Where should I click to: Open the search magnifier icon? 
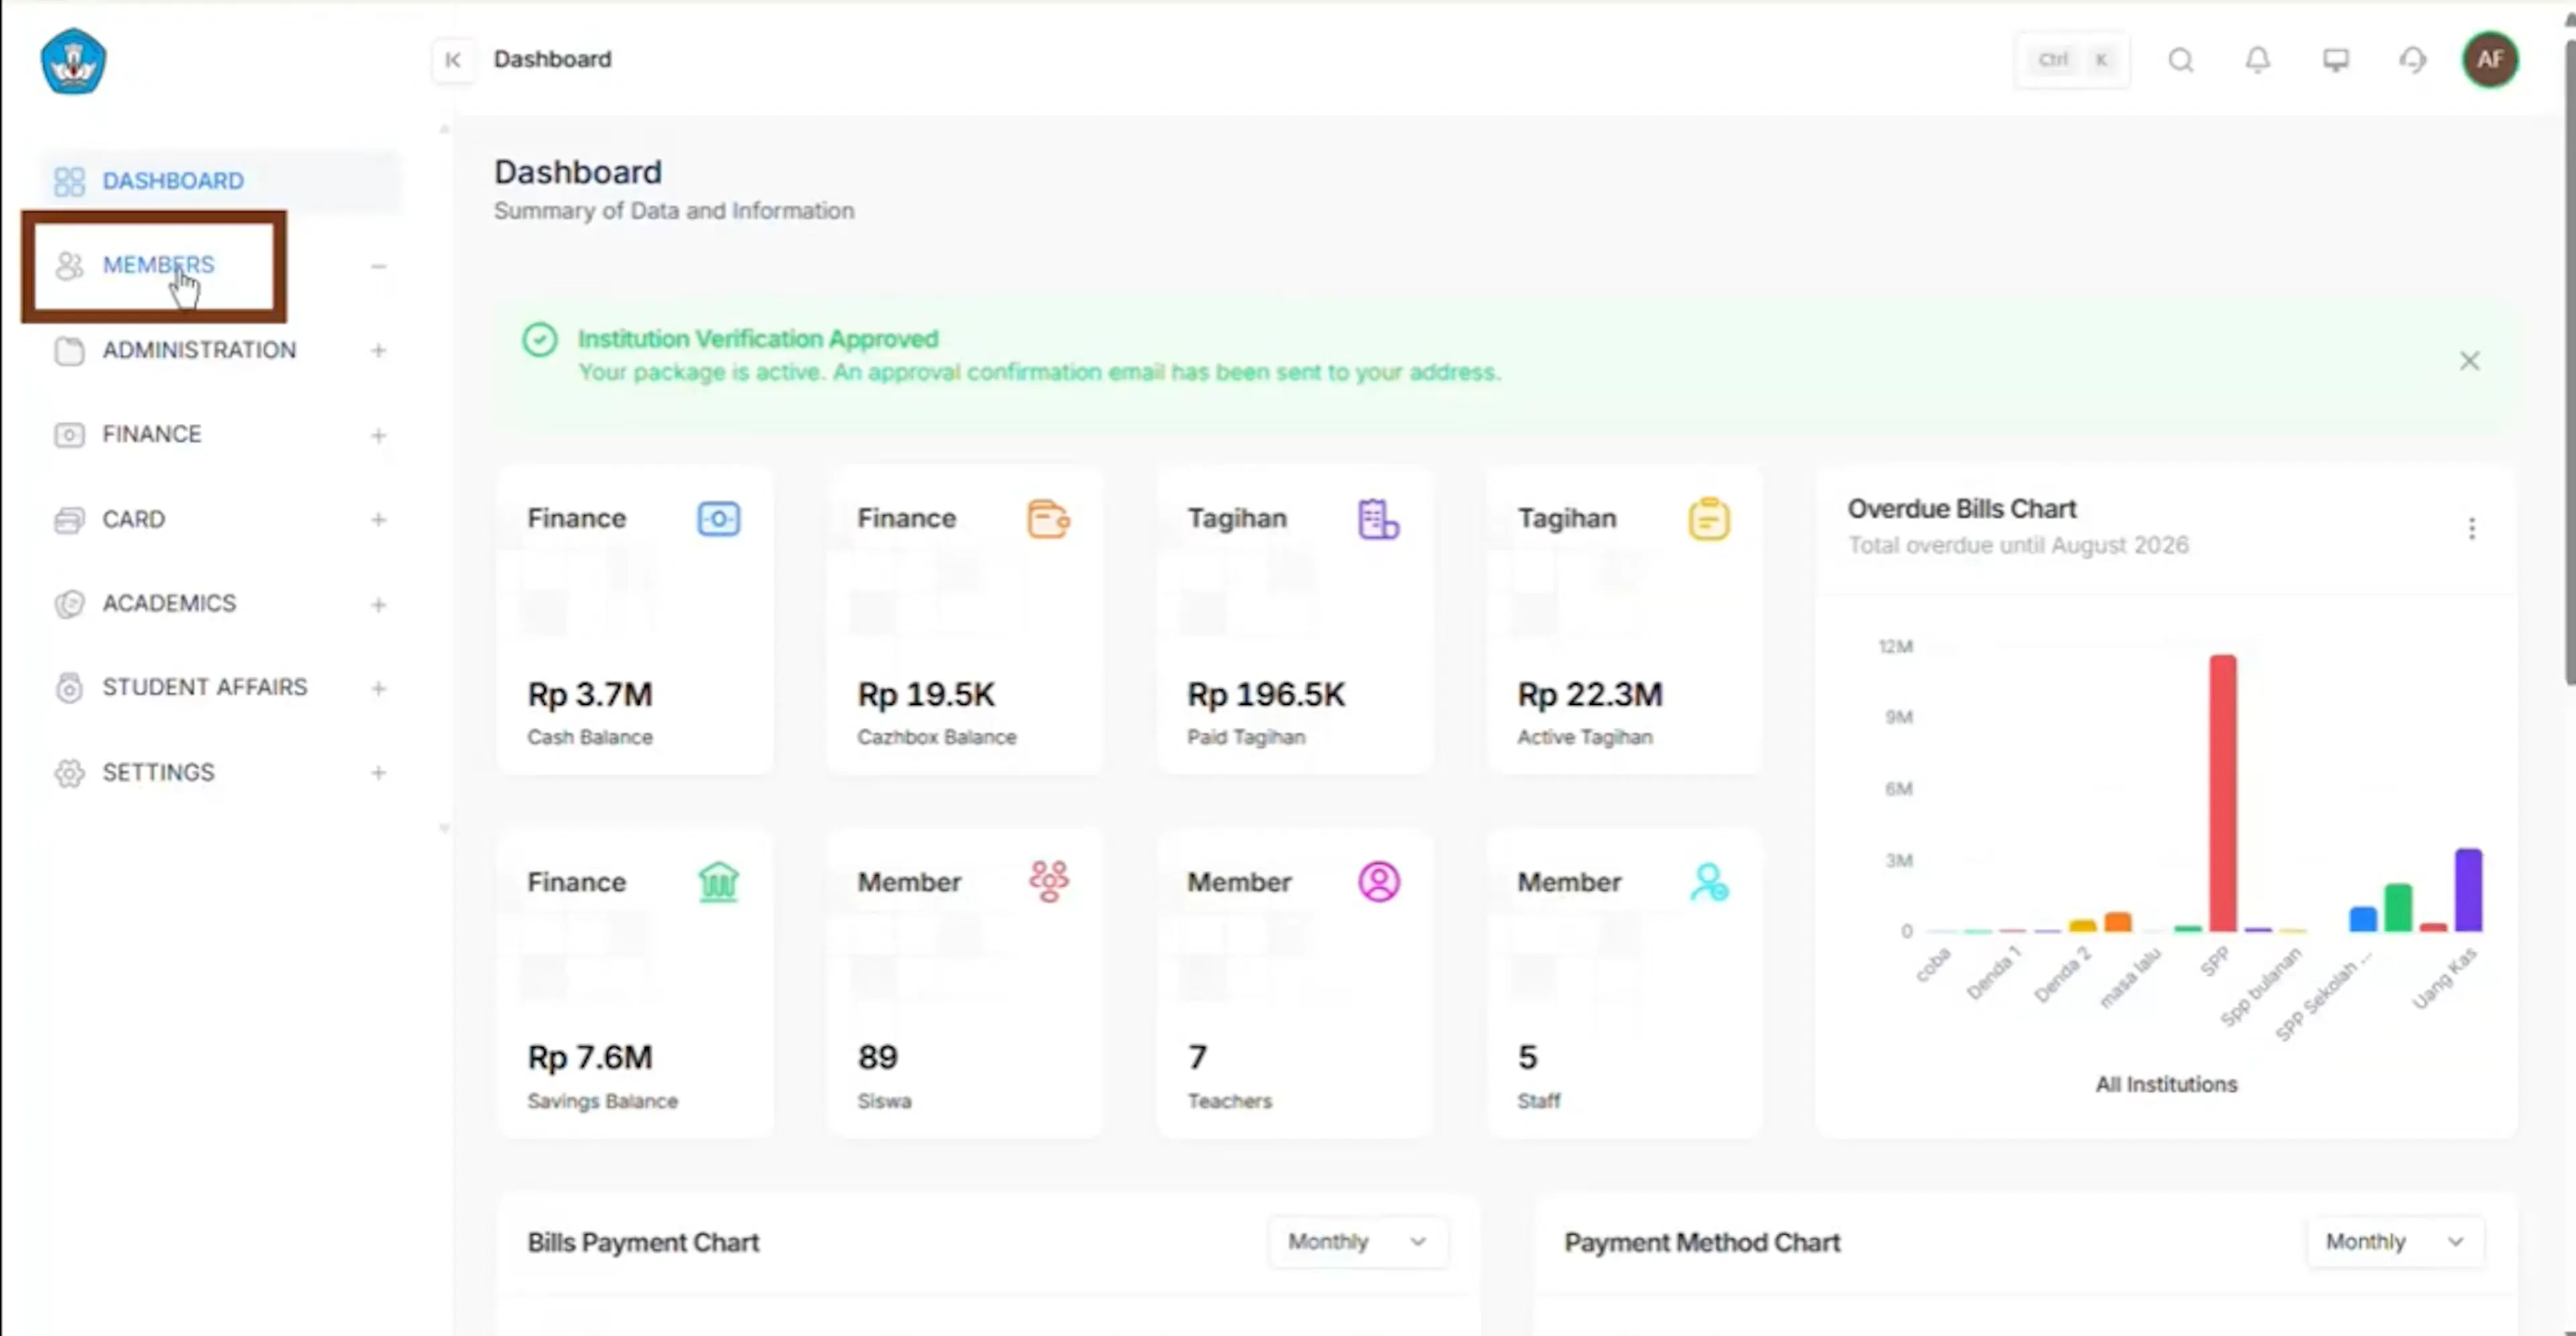[x=2181, y=60]
